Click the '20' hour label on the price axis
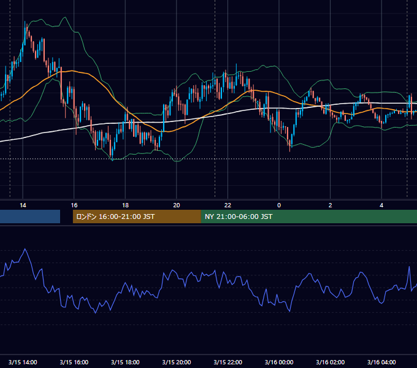Image resolution: width=417 pixels, height=368 pixels. click(x=177, y=205)
